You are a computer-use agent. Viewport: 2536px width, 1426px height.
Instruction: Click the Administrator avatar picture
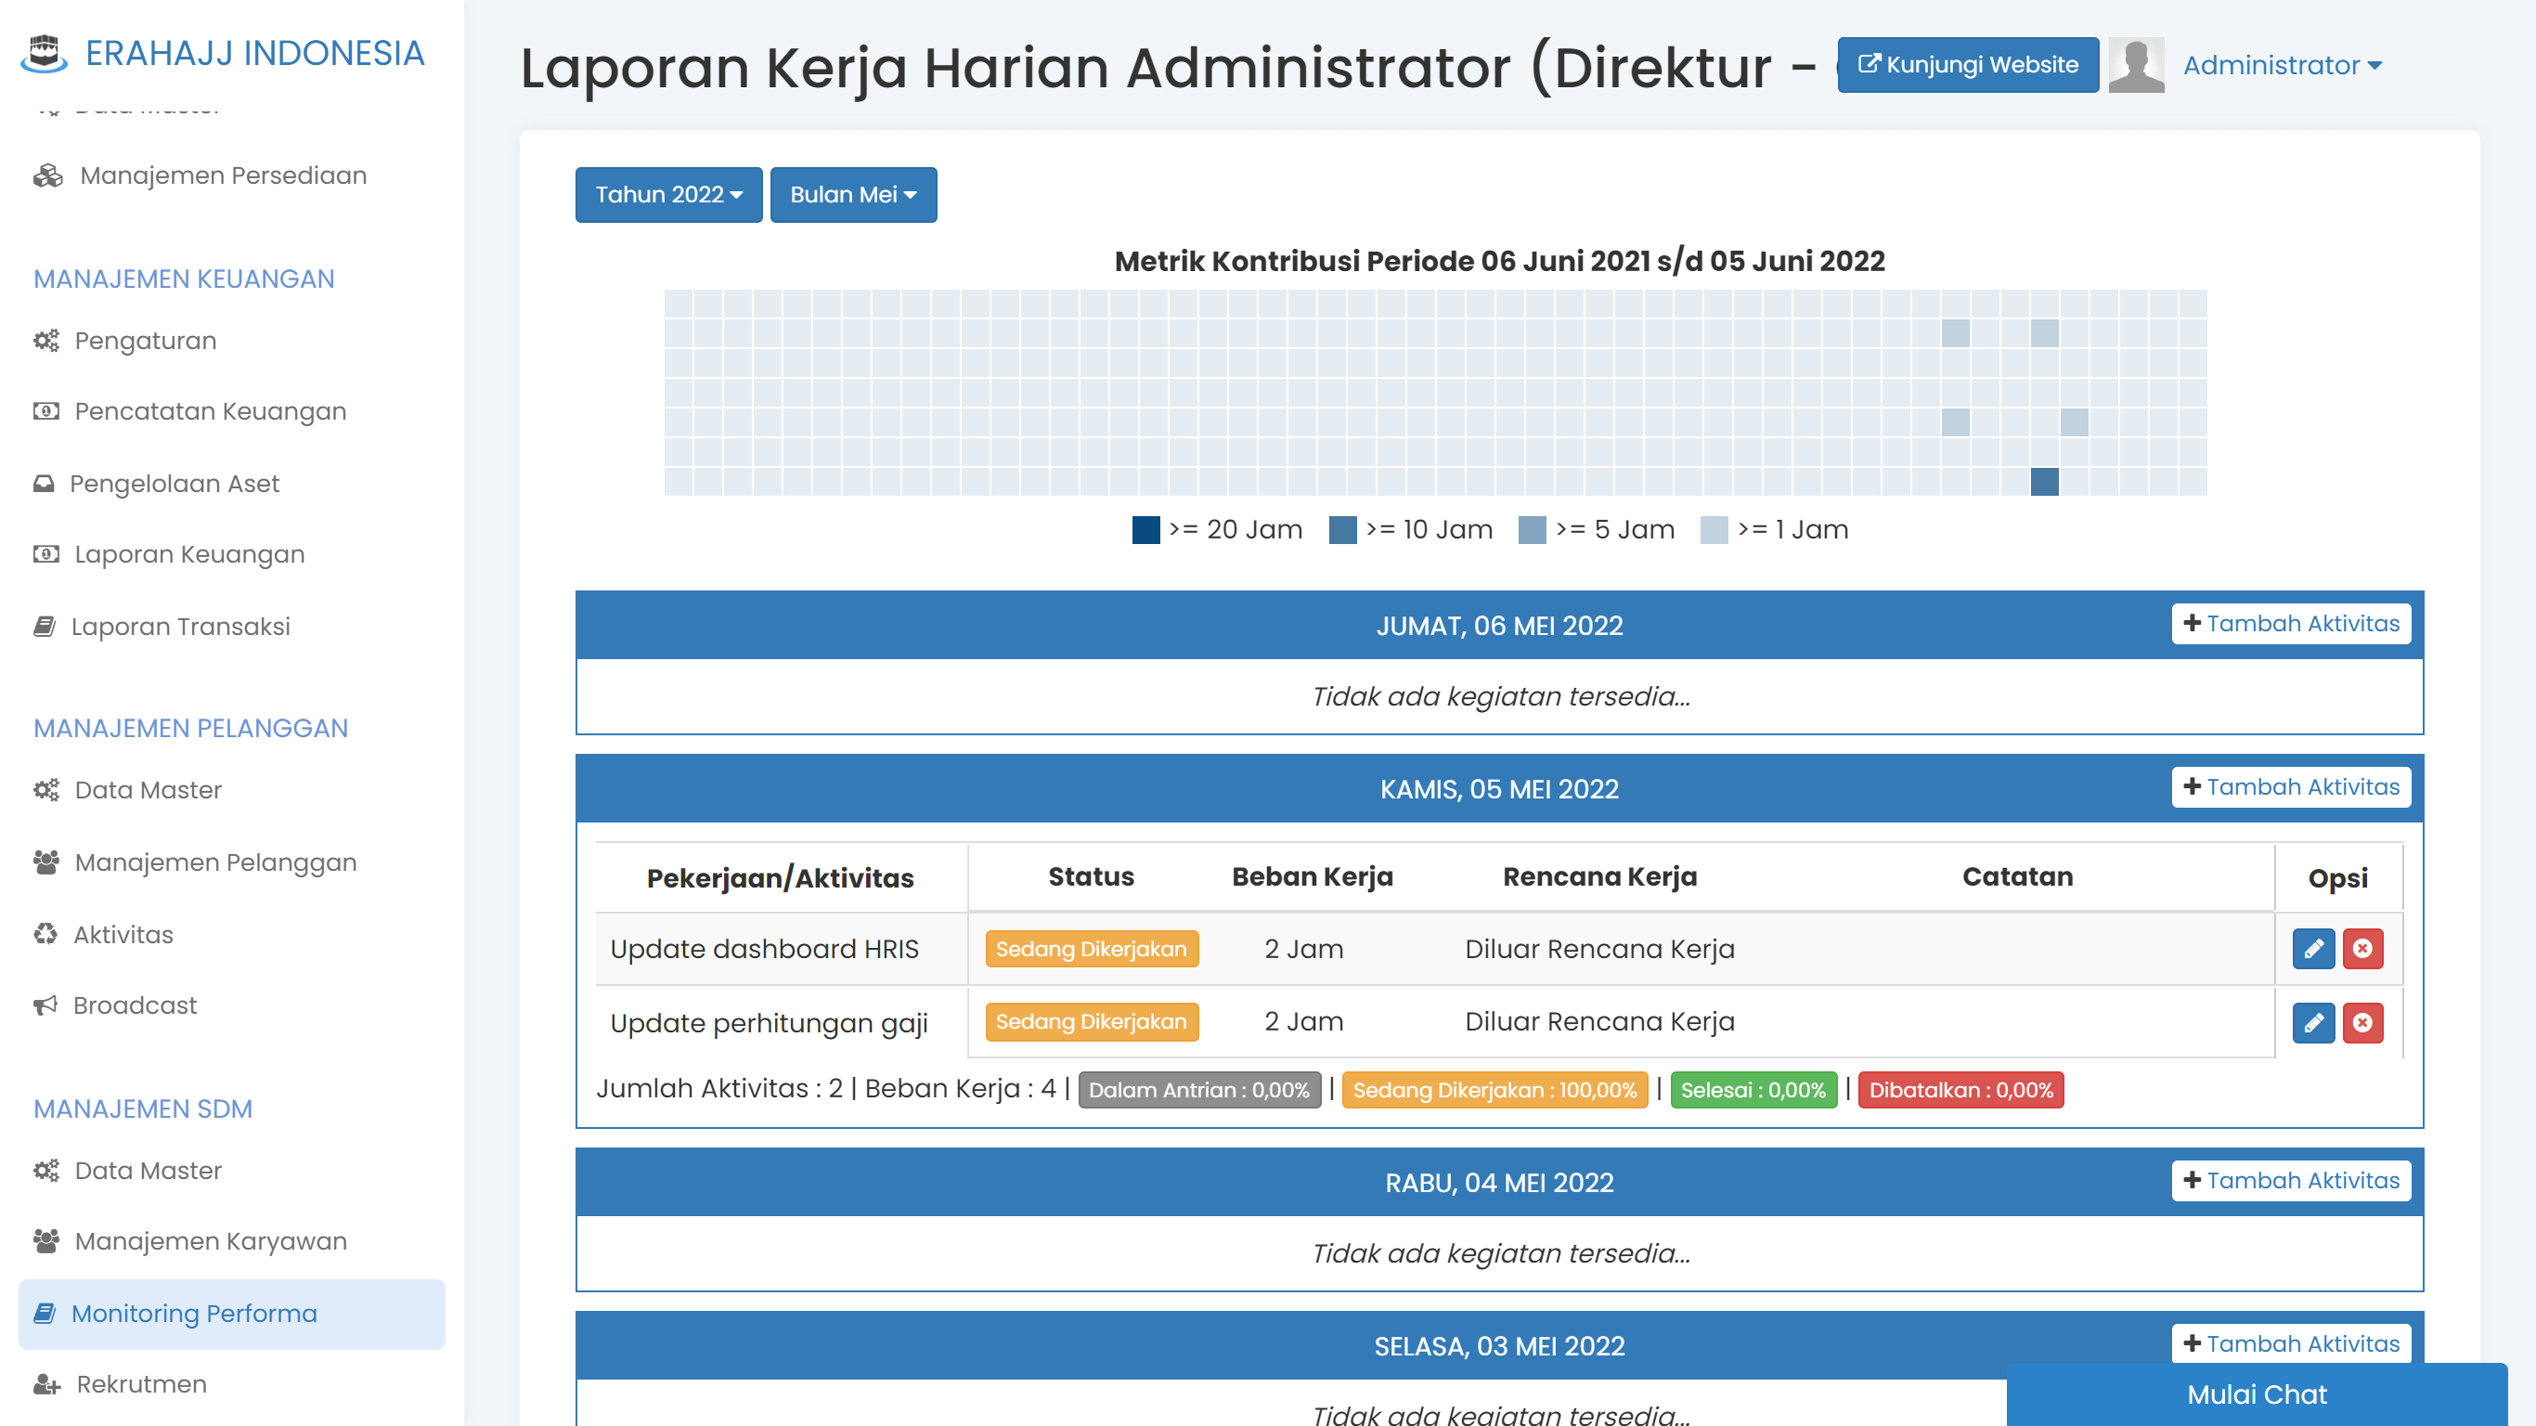pos(2135,65)
